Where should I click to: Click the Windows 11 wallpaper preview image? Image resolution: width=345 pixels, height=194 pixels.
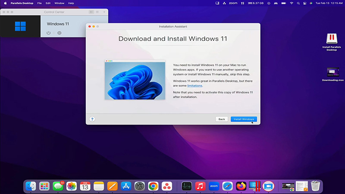pos(135,80)
